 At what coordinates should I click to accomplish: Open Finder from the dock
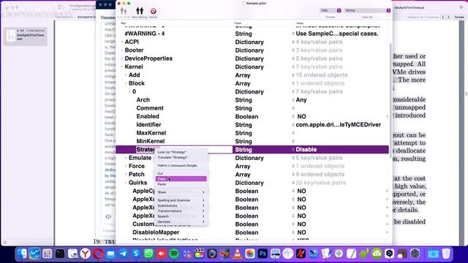pyautogui.click(x=22, y=254)
